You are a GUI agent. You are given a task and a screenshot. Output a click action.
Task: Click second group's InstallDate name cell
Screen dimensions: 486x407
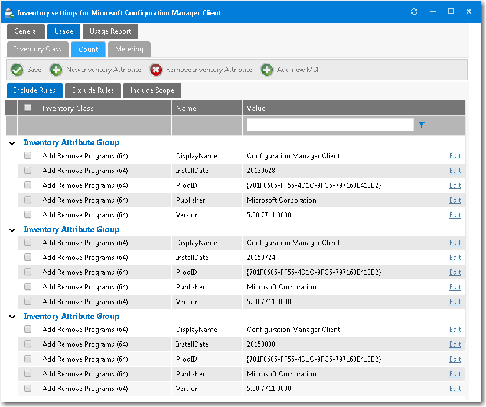pyautogui.click(x=192, y=258)
